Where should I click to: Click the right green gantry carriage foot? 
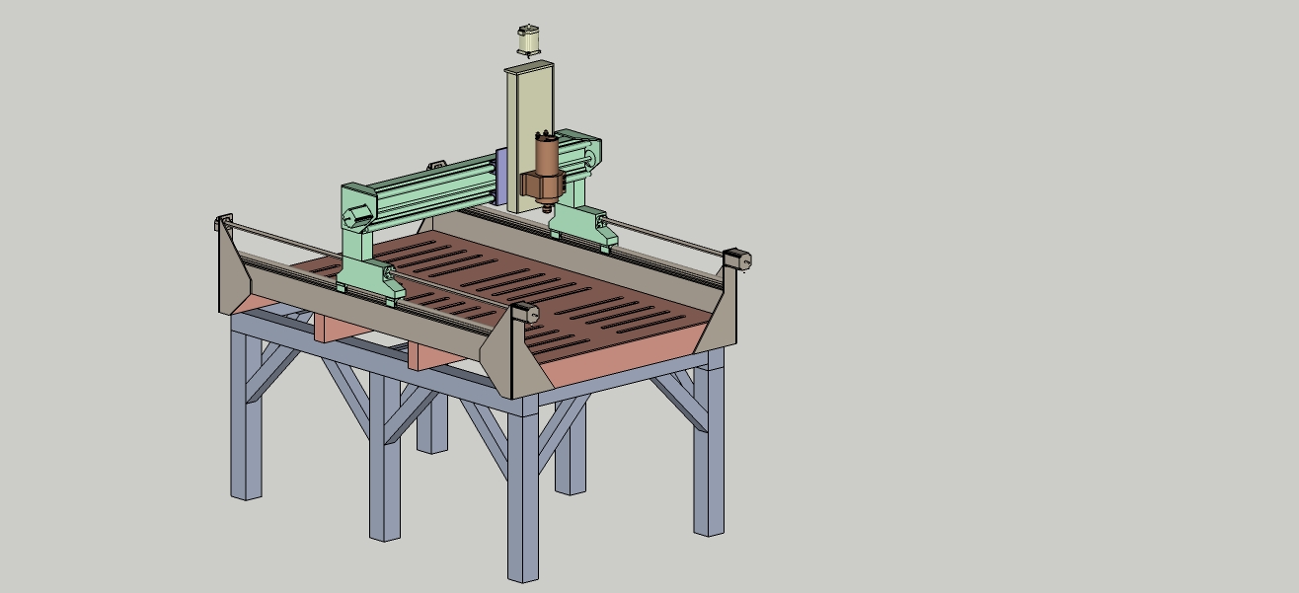tap(582, 226)
